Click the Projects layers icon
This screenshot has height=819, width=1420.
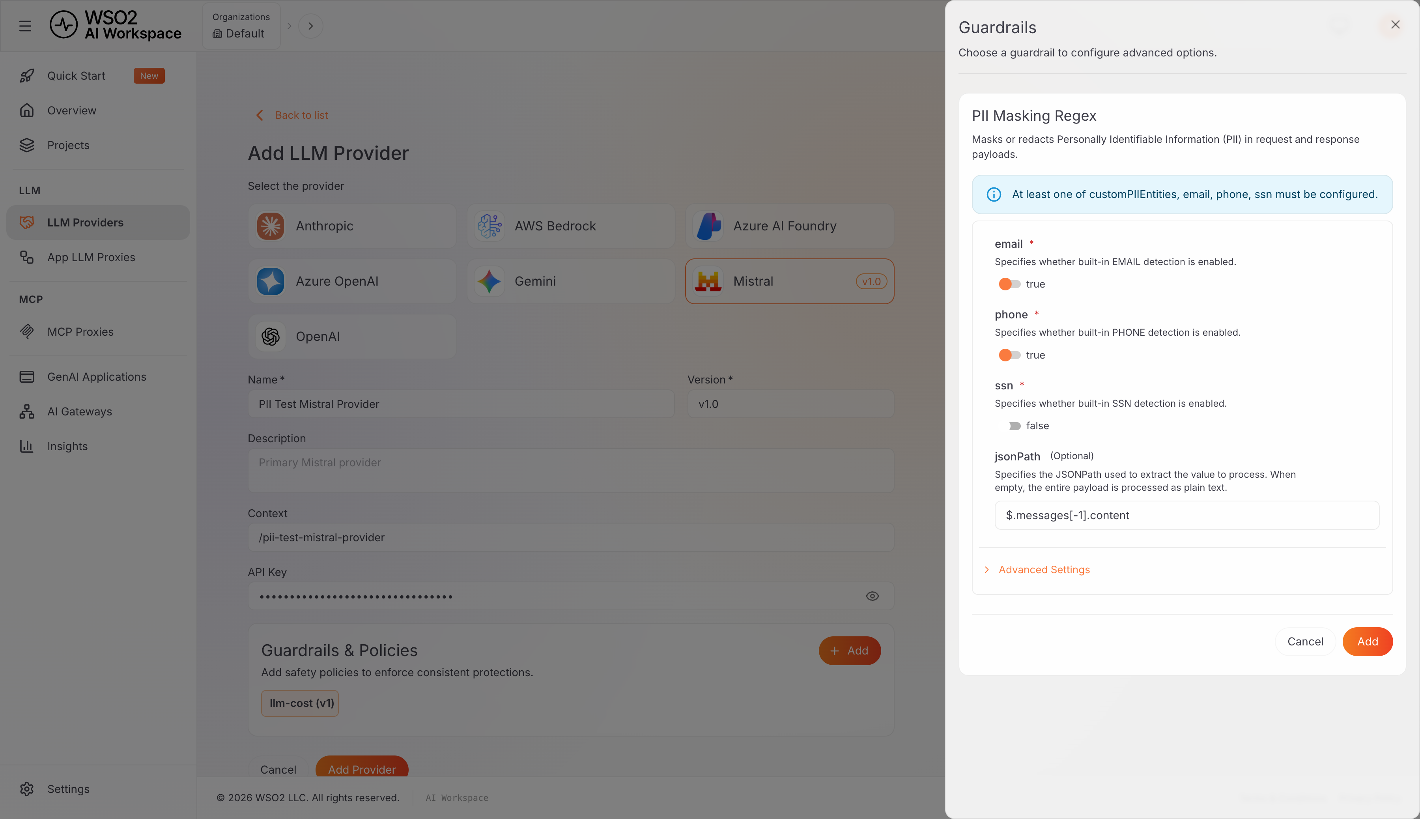[27, 145]
